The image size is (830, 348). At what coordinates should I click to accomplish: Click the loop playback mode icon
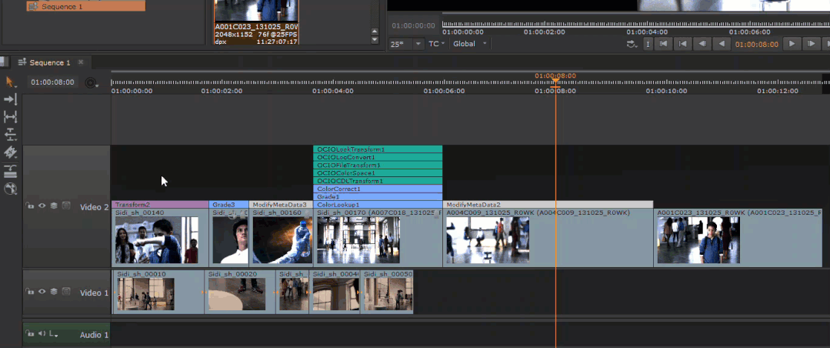pyautogui.click(x=632, y=44)
